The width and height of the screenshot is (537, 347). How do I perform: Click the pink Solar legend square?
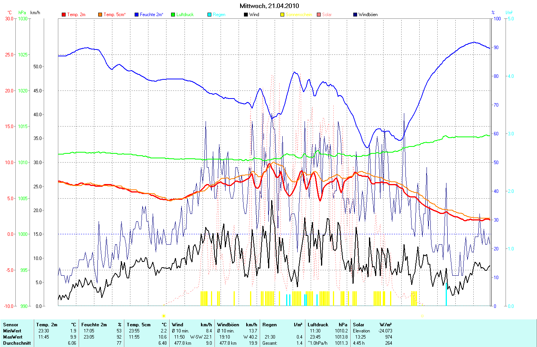(x=319, y=15)
